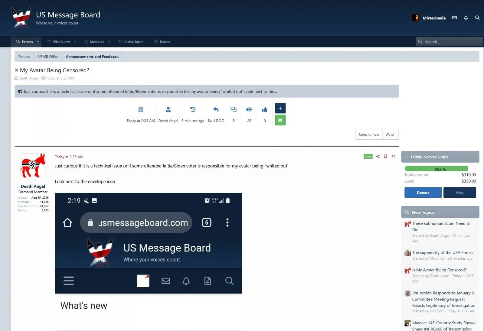Screen dimensions: 484x331
Task: Click the last reply history clock icon
Action: [193, 109]
